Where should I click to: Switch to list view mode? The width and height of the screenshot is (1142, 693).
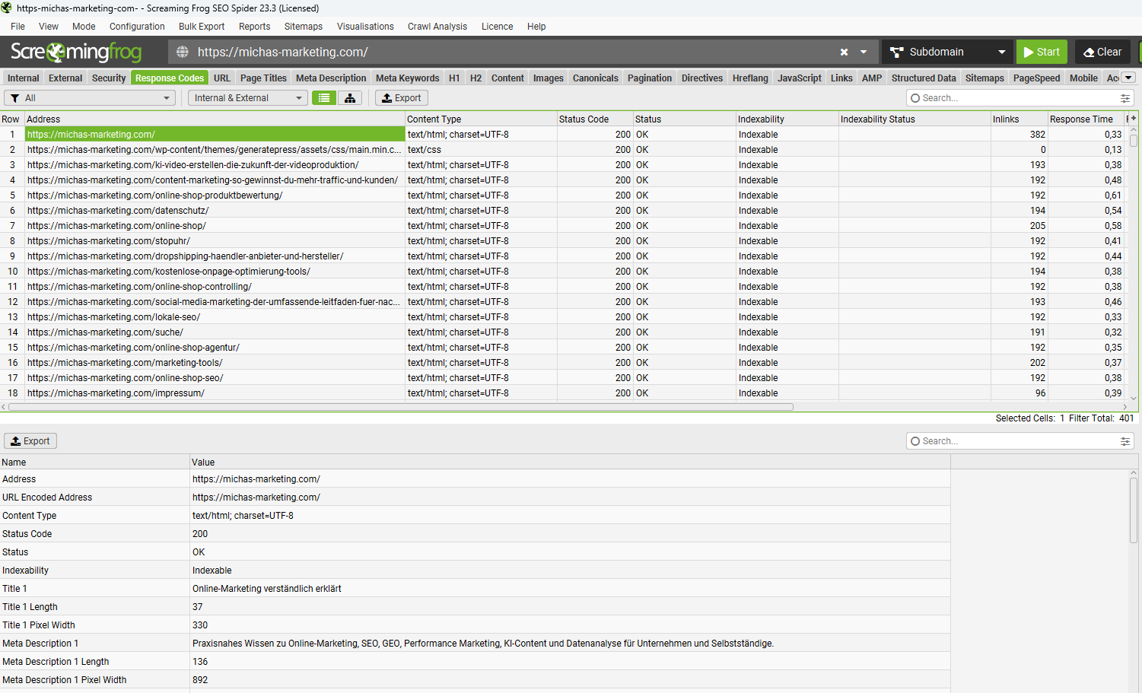coord(324,98)
